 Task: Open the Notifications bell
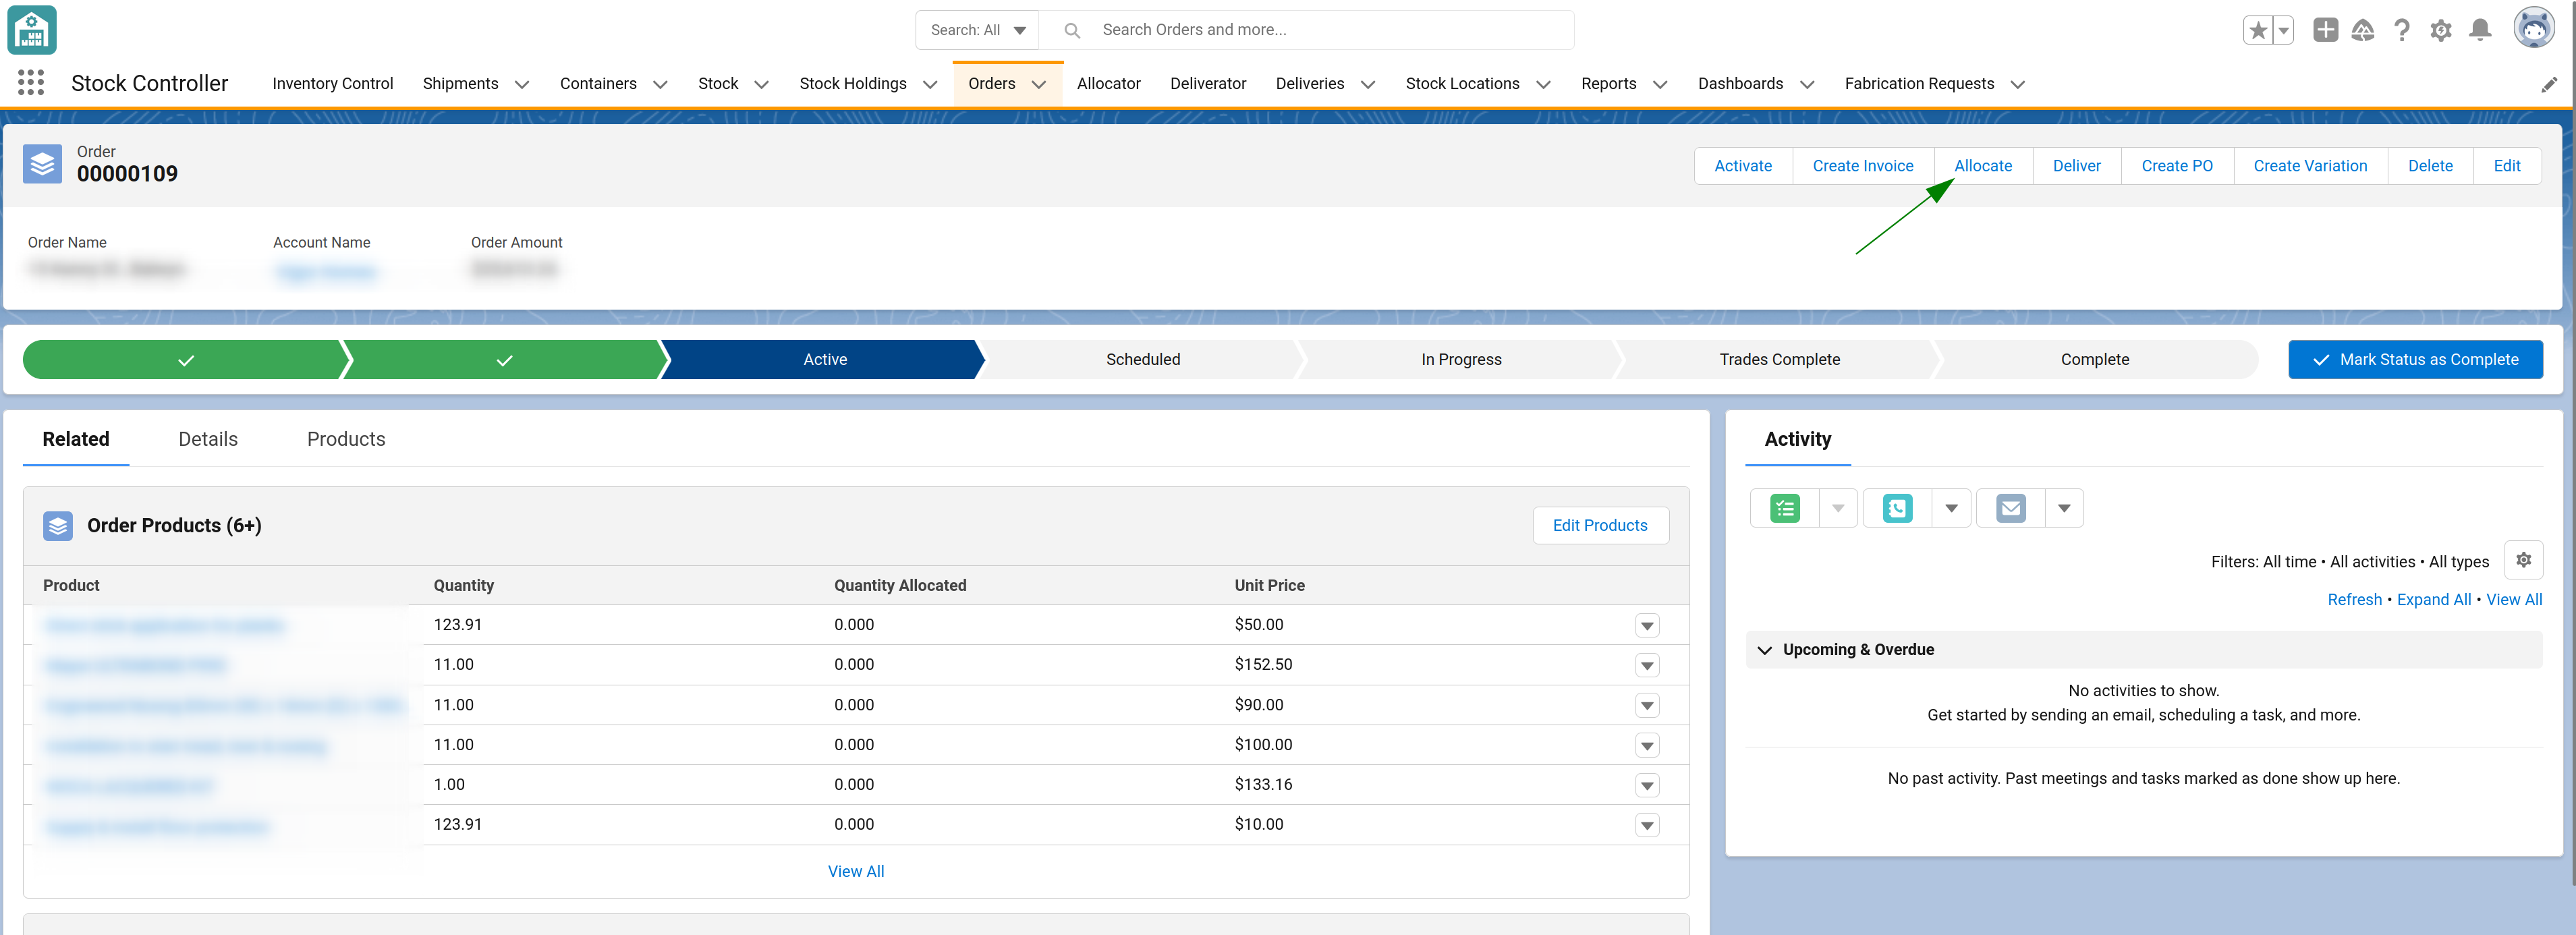click(2480, 30)
